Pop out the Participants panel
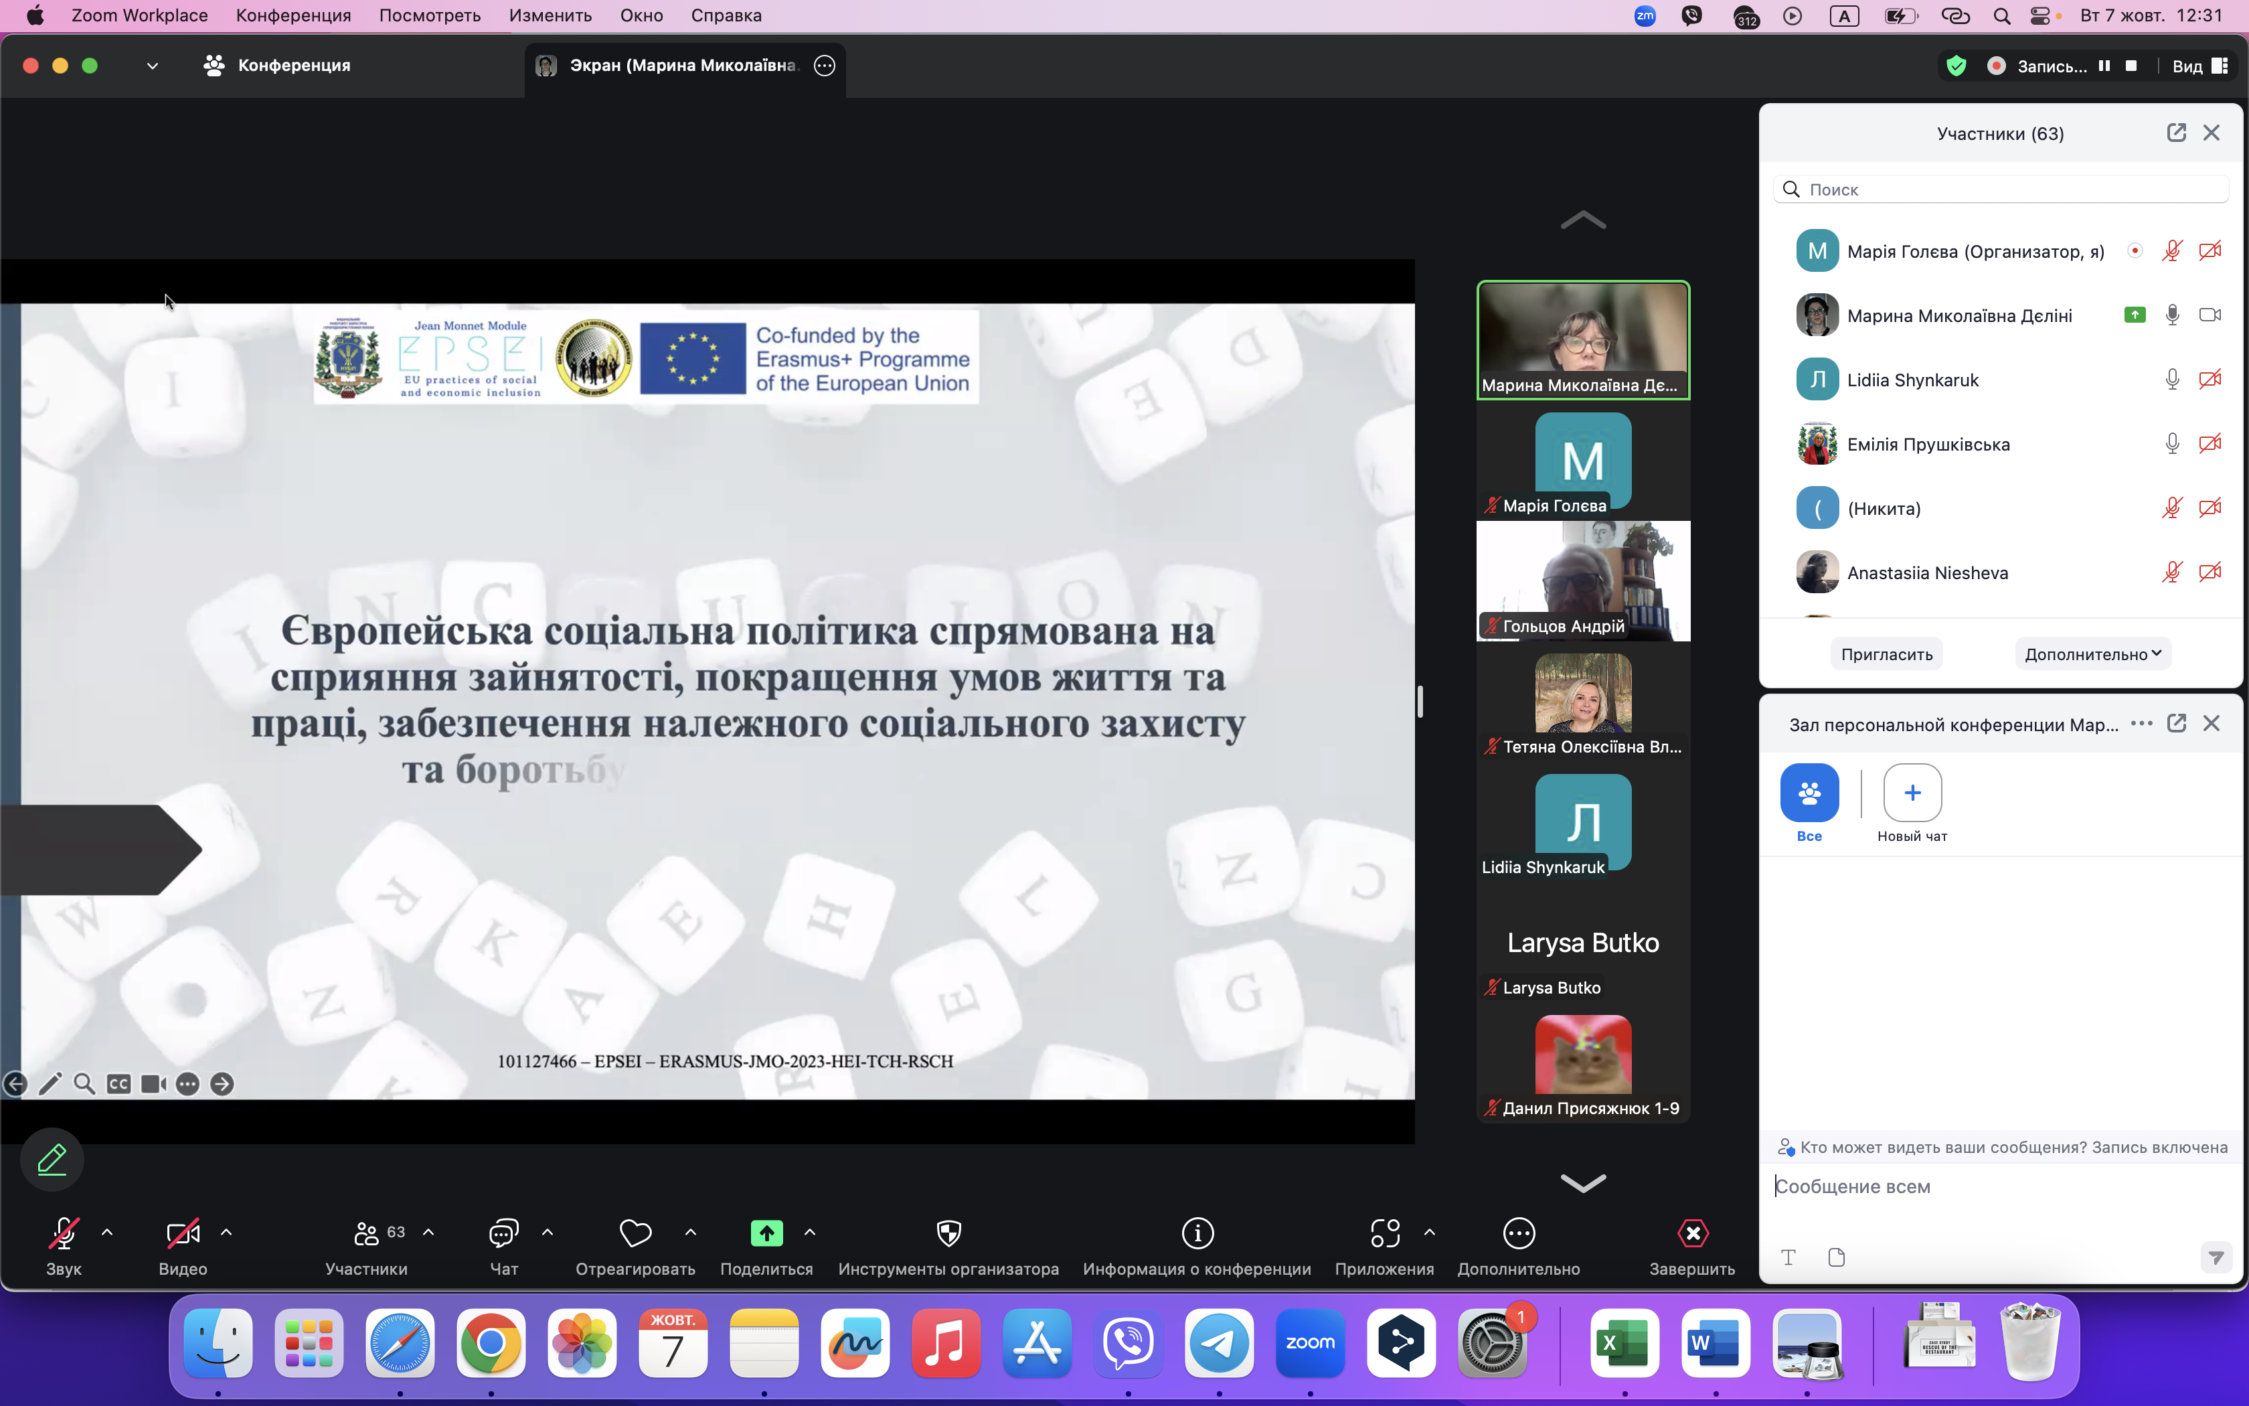This screenshot has width=2249, height=1406. pyautogui.click(x=2175, y=133)
